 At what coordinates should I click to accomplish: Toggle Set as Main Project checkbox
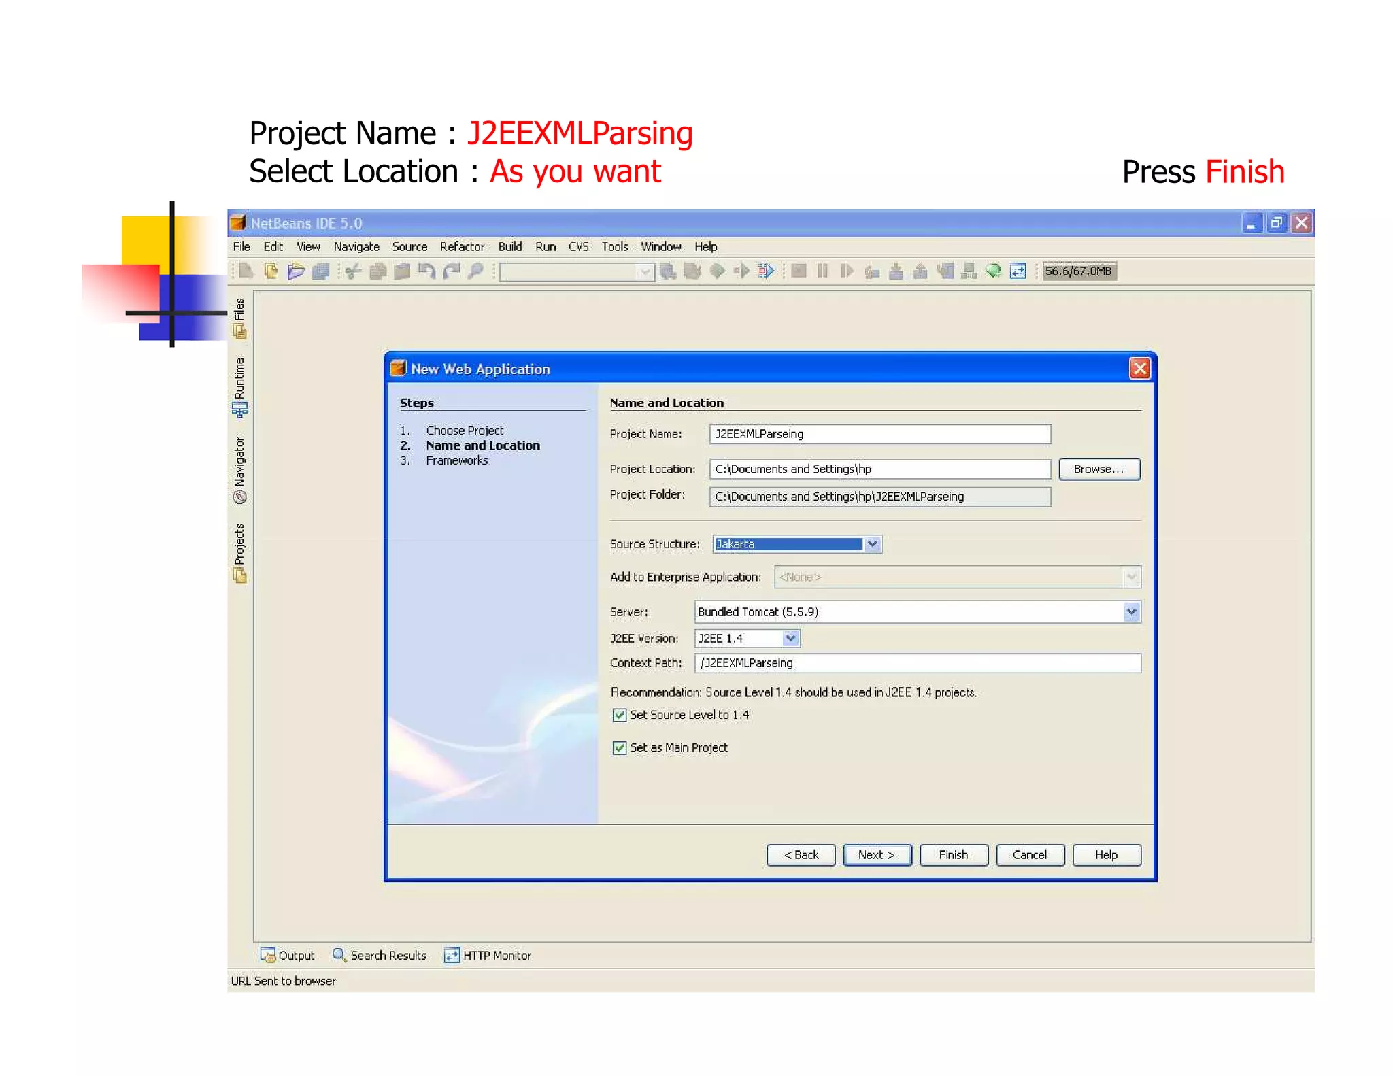(620, 748)
